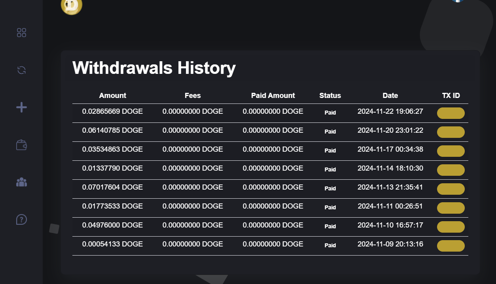Click the Amount column header

tap(113, 96)
